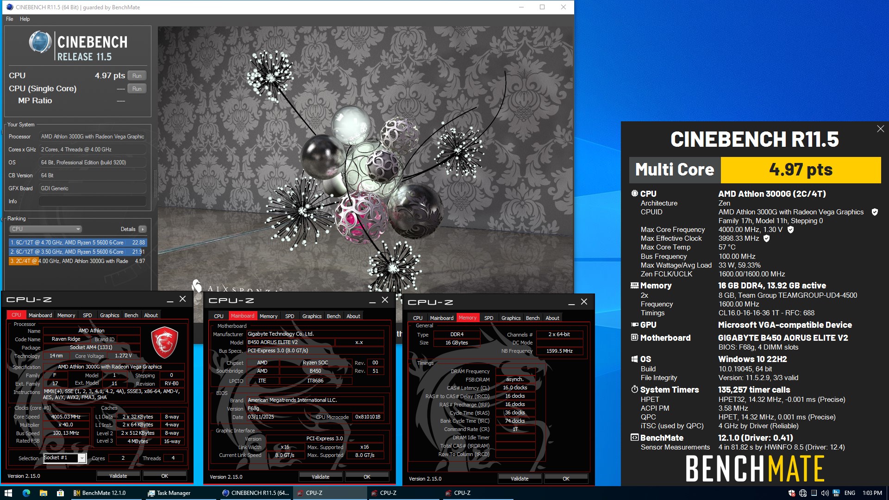Click the Motherboard section icon in BenchMate panel
889x500 pixels.
pos(634,337)
